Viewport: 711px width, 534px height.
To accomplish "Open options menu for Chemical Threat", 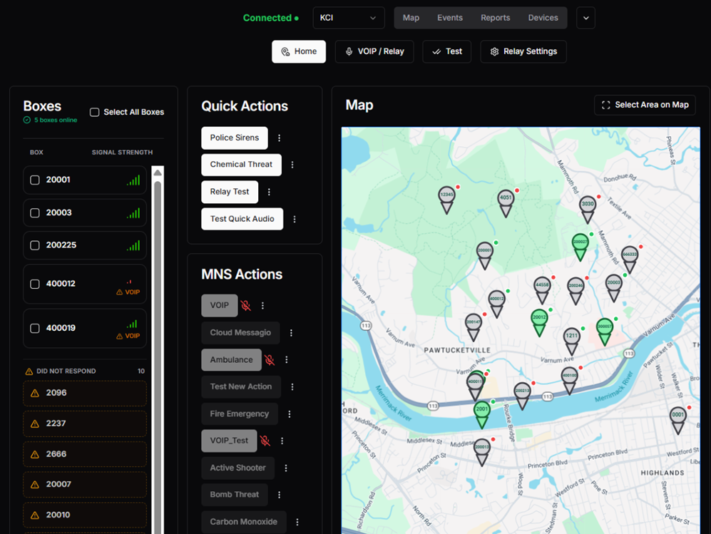I will pos(292,165).
